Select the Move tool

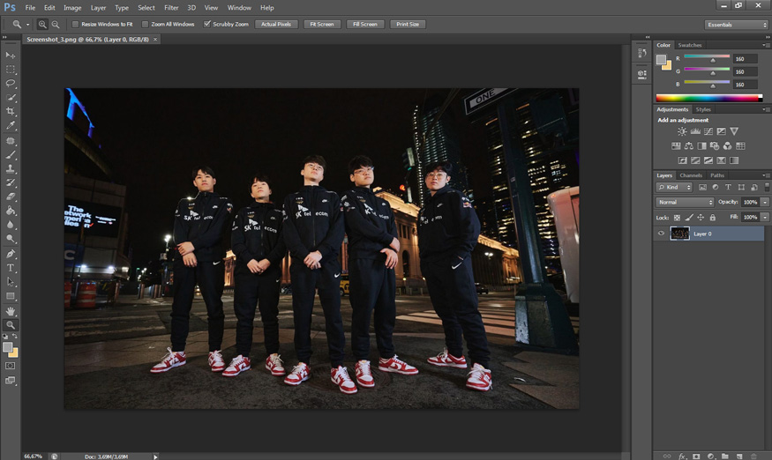click(11, 55)
